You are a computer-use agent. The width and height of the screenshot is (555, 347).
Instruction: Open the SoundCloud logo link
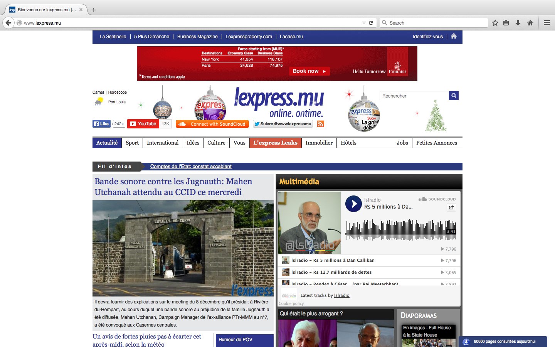437,199
